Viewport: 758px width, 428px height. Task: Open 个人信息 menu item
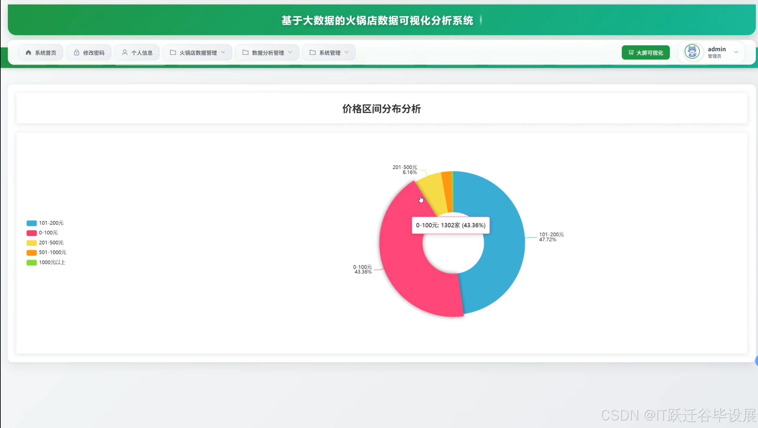[x=137, y=52]
